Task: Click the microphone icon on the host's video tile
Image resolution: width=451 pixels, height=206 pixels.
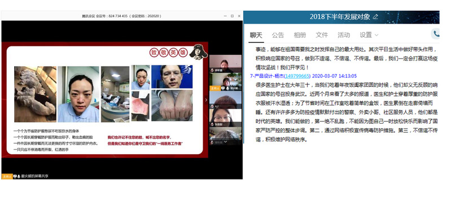Action: click(228, 88)
